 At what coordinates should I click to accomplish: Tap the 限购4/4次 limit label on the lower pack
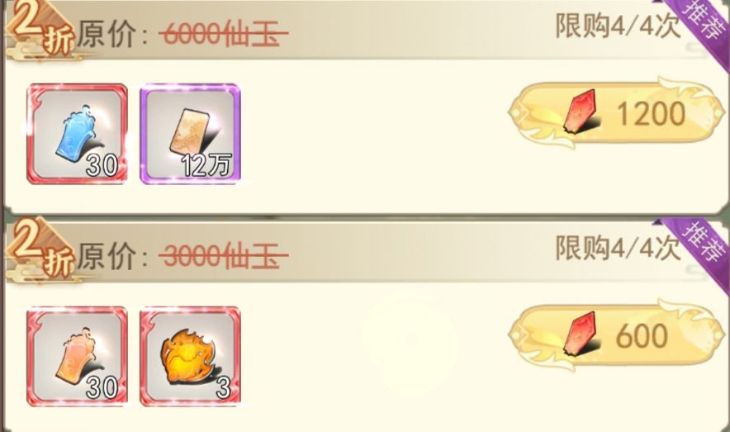click(x=619, y=248)
